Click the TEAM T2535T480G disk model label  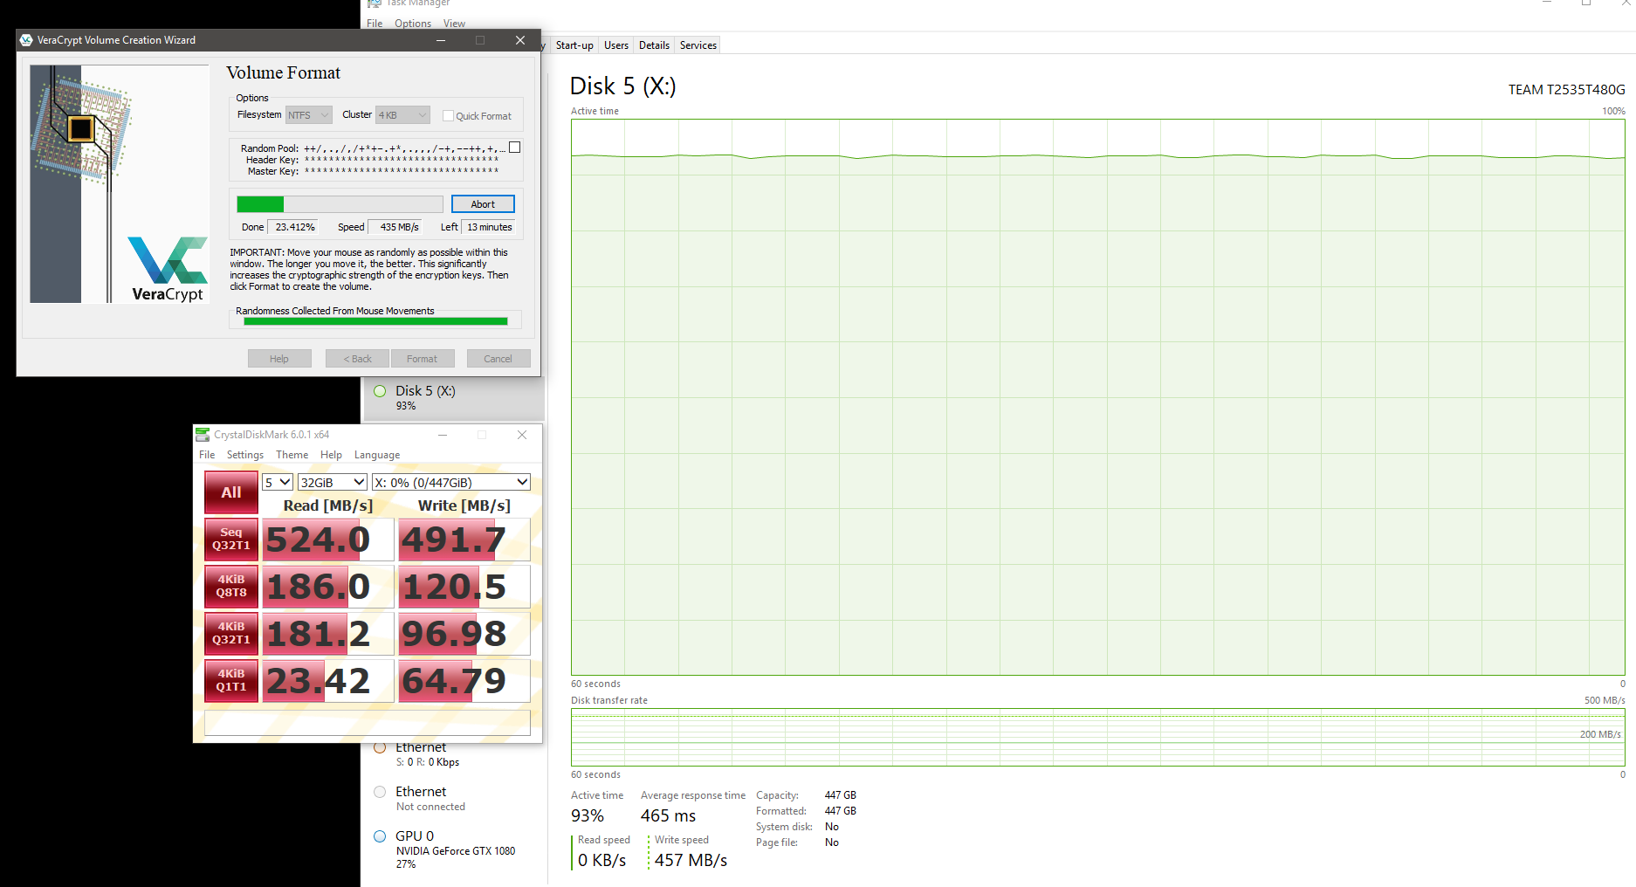(x=1567, y=89)
